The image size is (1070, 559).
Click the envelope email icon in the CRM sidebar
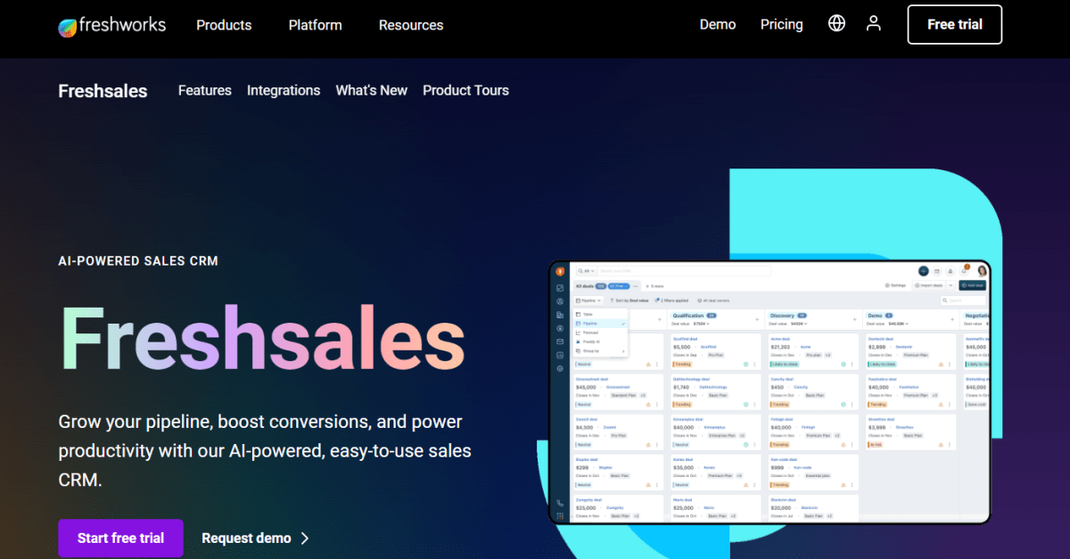click(559, 341)
